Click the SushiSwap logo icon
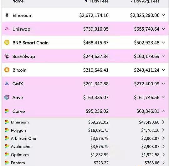This screenshot has width=169, height=166. 7,56
